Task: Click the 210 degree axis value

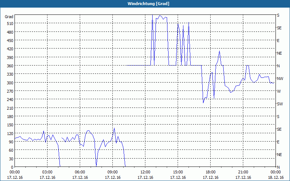Action: 10,108
